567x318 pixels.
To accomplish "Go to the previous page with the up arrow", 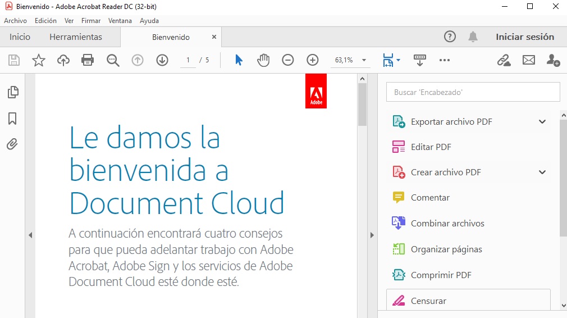I will click(x=138, y=60).
